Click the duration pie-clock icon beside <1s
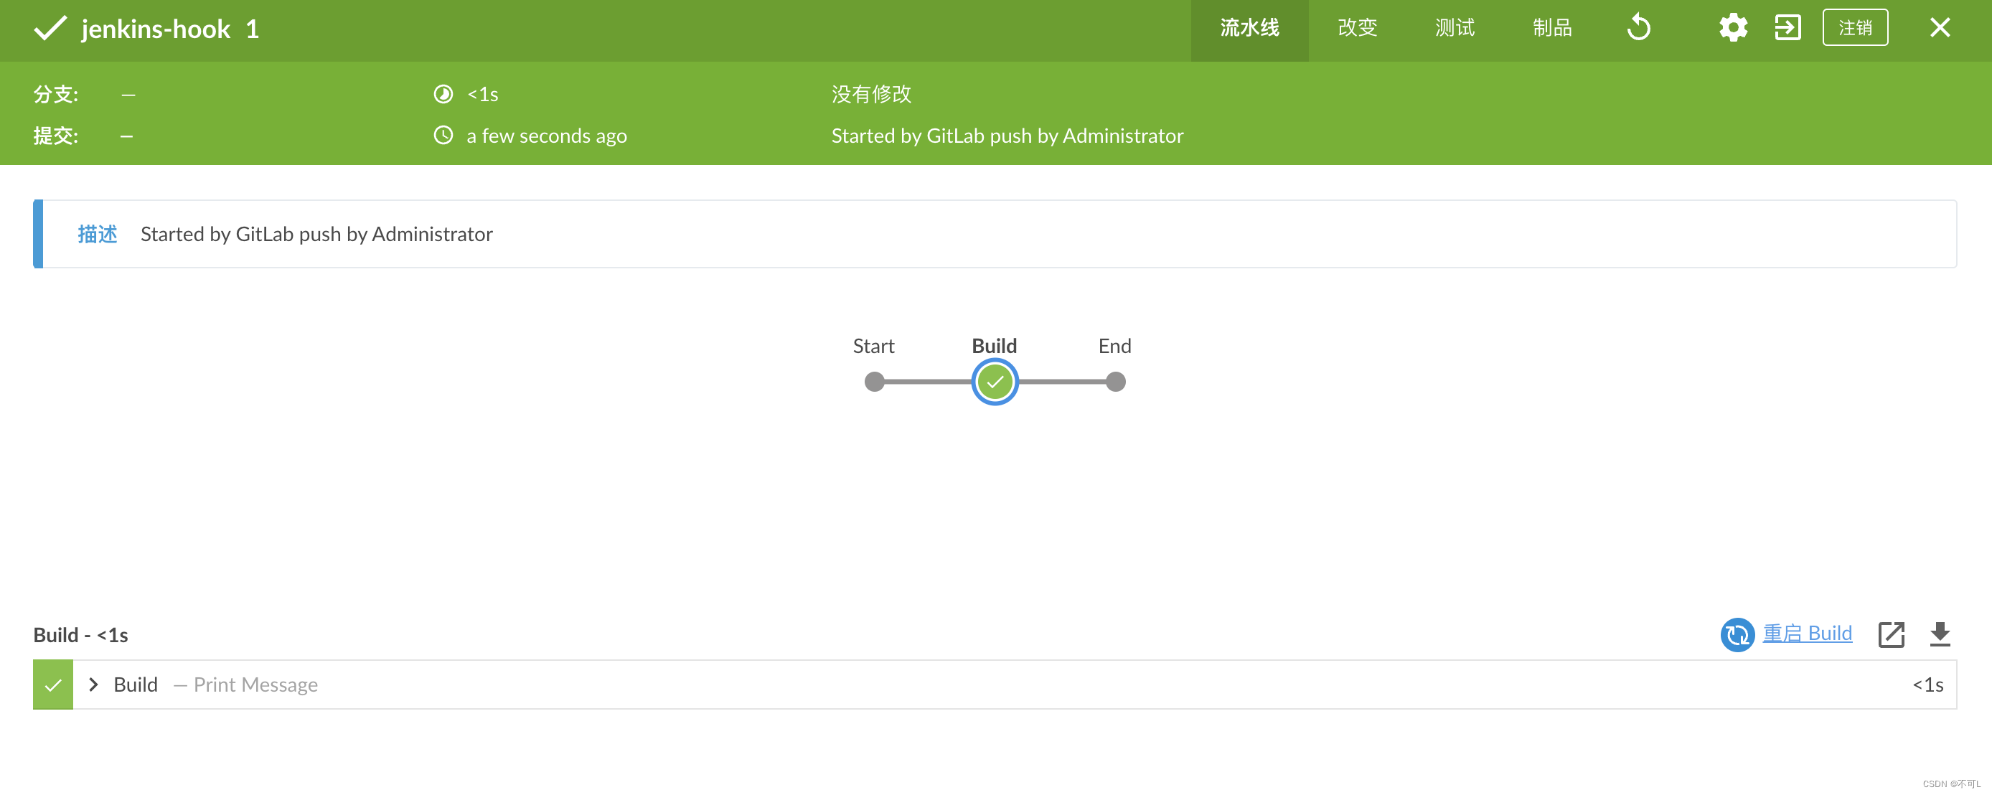The height and width of the screenshot is (795, 1992). tap(443, 94)
